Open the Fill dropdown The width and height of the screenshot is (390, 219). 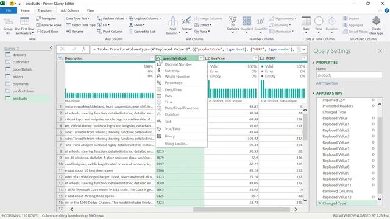[104, 25]
